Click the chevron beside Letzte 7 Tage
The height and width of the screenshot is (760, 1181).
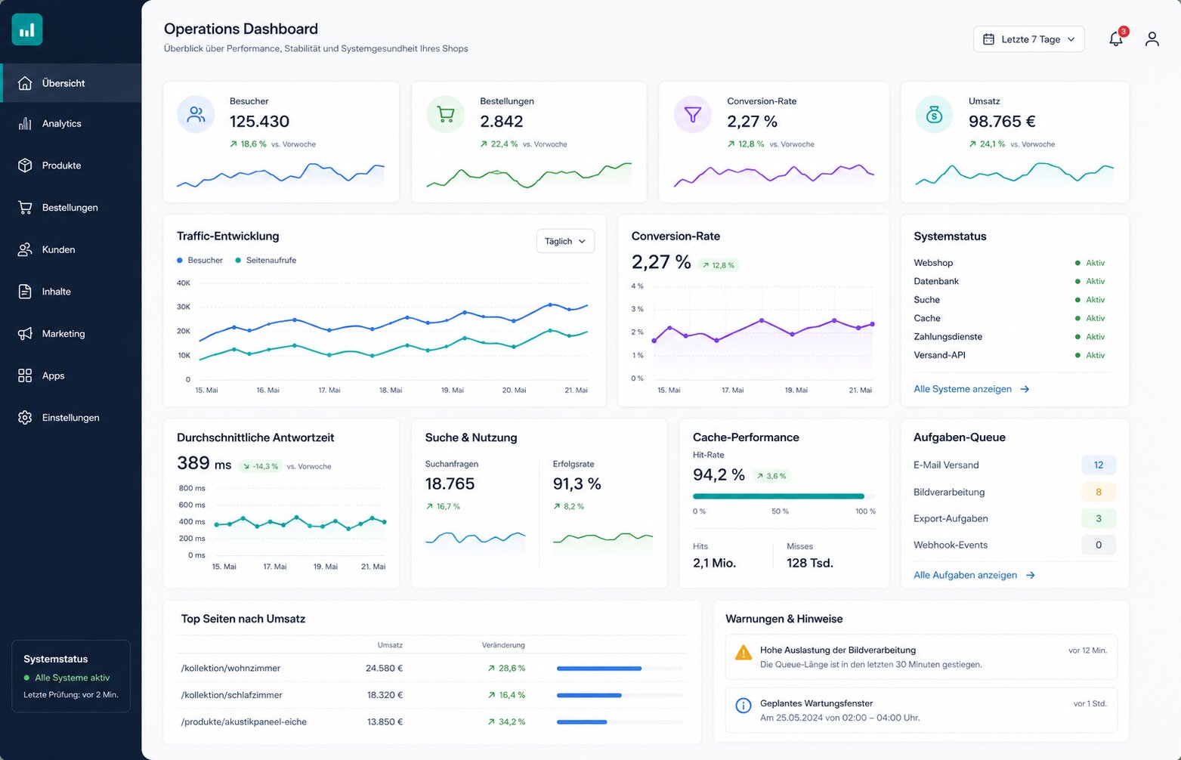(1071, 39)
